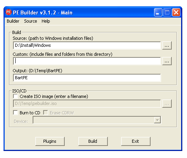The height and width of the screenshot is (158, 187).
Task: Close the PE Builder window
Action: point(176,12)
